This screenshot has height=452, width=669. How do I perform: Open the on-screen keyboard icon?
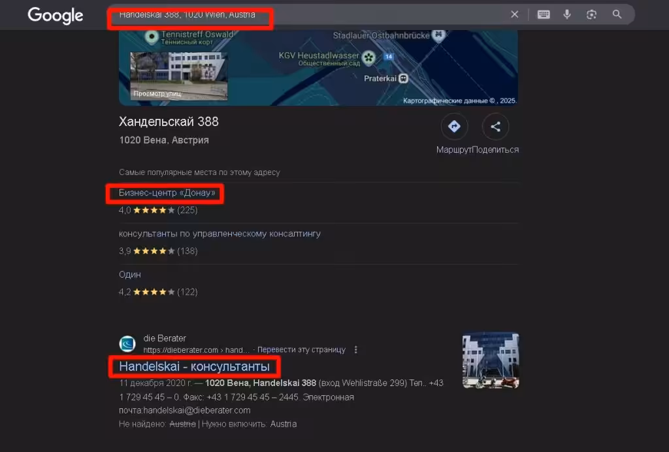544,14
